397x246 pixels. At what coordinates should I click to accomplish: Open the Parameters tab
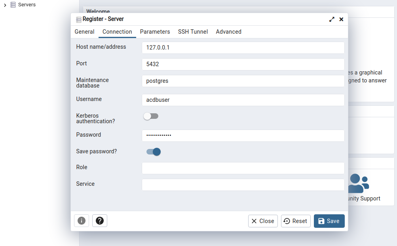[155, 32]
